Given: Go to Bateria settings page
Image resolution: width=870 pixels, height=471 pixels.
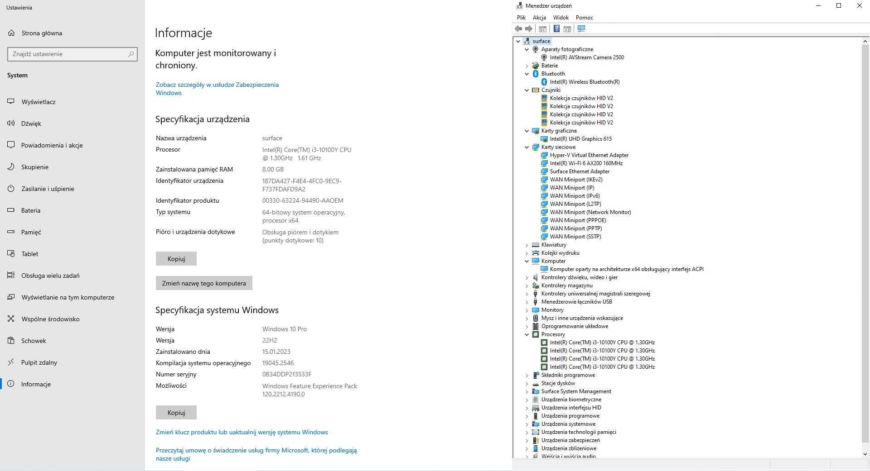Looking at the screenshot, I should click(x=72, y=210).
